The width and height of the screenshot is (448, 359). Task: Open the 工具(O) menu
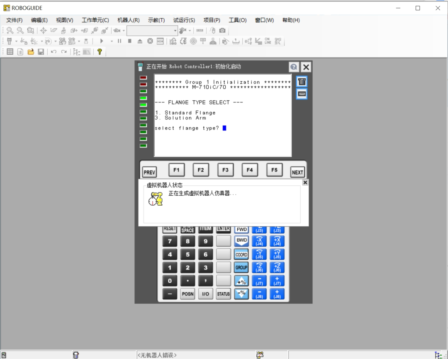(x=237, y=20)
